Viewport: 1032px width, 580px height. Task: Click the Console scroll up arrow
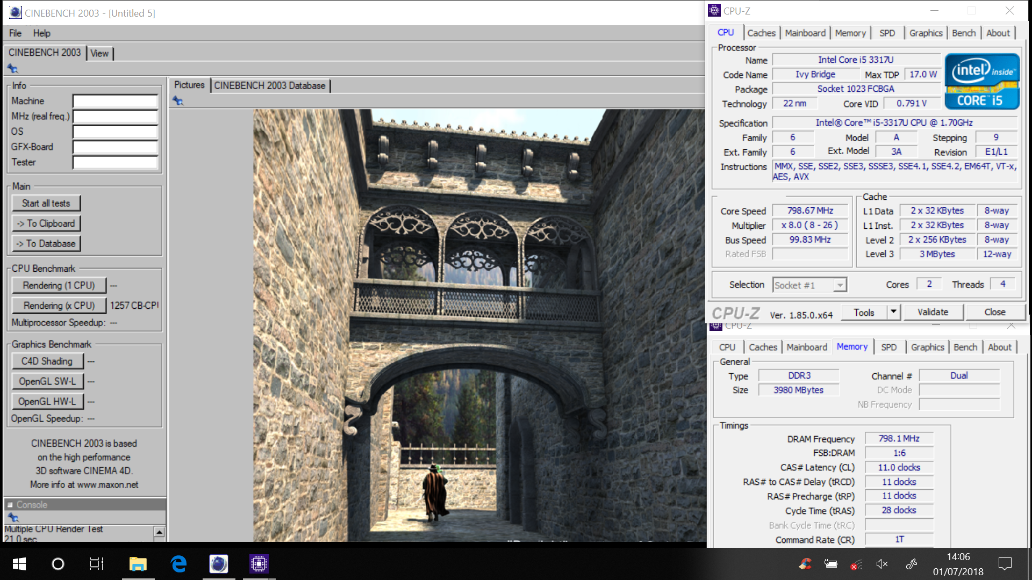(159, 532)
